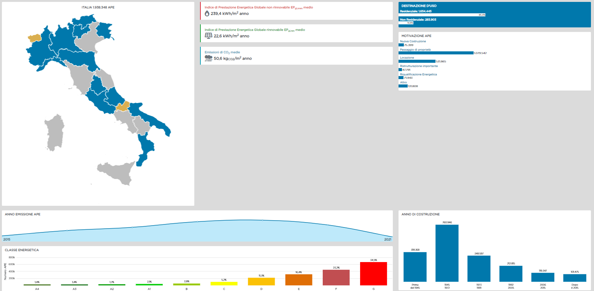Click the water drop icon beside 239,4 kWh
The width and height of the screenshot is (594, 291).
(207, 13)
